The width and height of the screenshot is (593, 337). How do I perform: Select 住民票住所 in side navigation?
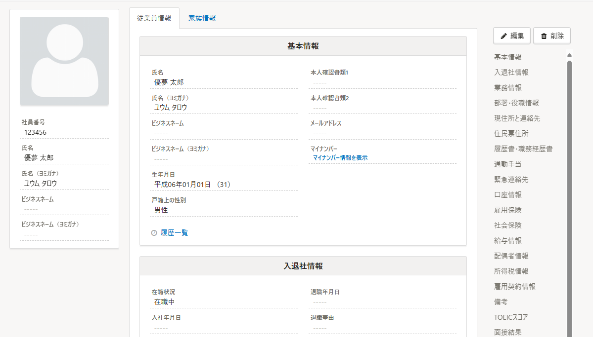pos(511,134)
